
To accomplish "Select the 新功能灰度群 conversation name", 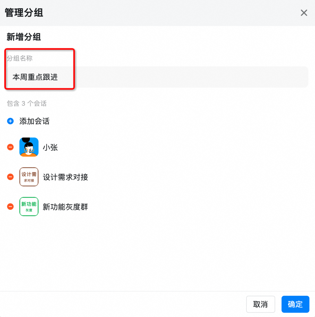I will pyautogui.click(x=66, y=207).
